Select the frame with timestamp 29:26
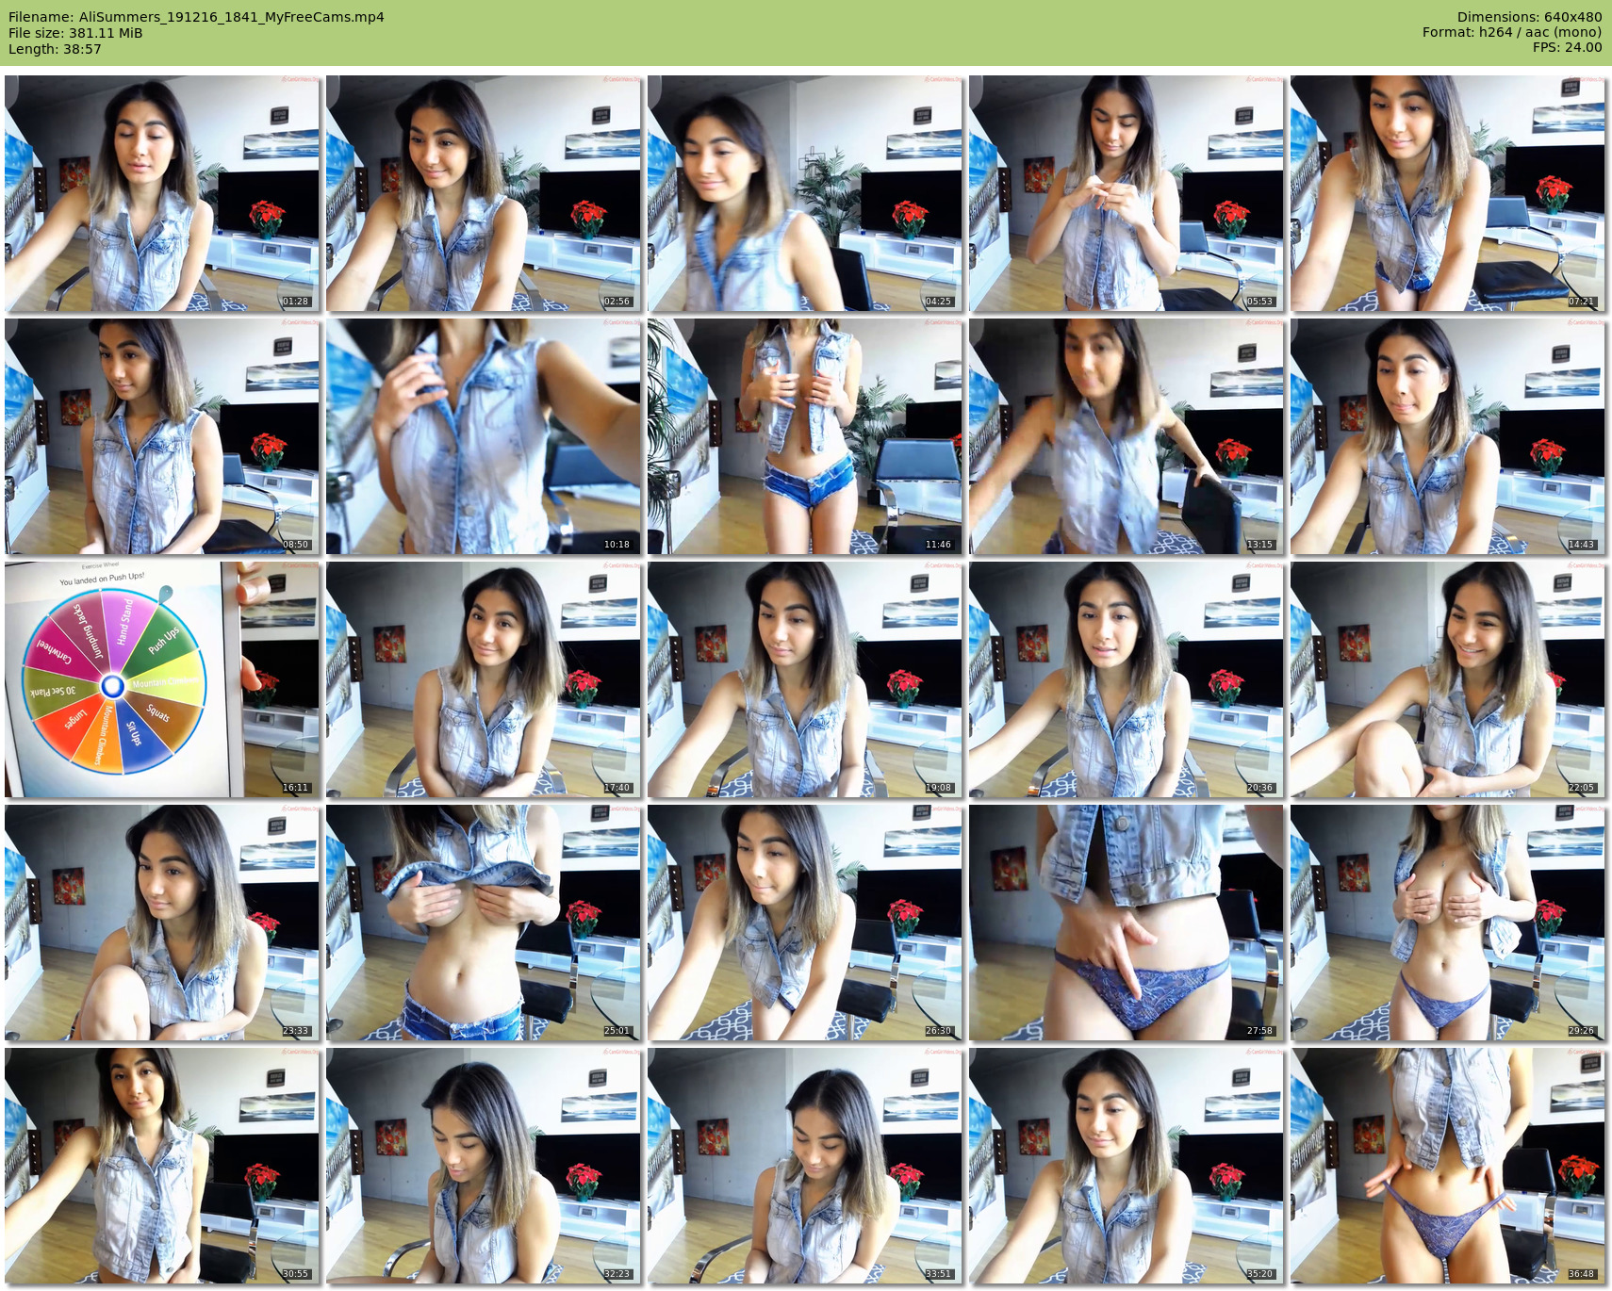This screenshot has width=1612, height=1291. [1448, 923]
